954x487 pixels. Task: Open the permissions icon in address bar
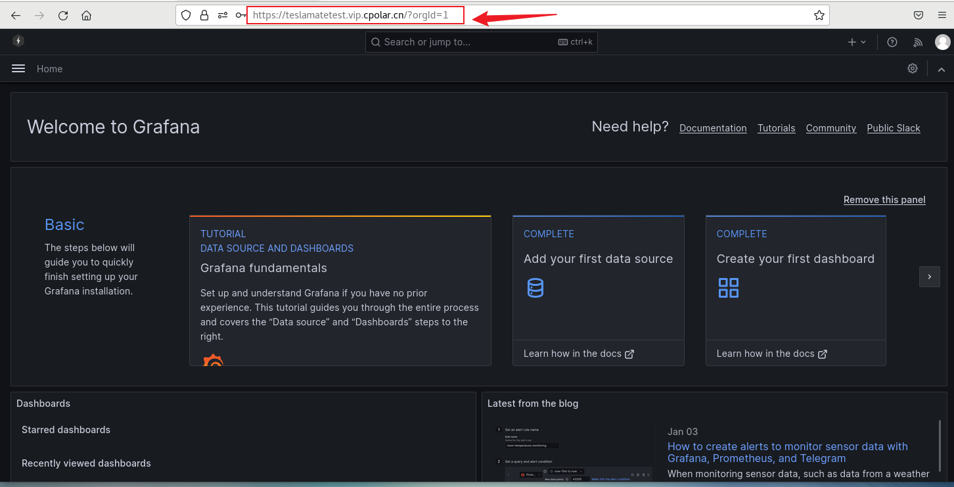click(x=223, y=15)
